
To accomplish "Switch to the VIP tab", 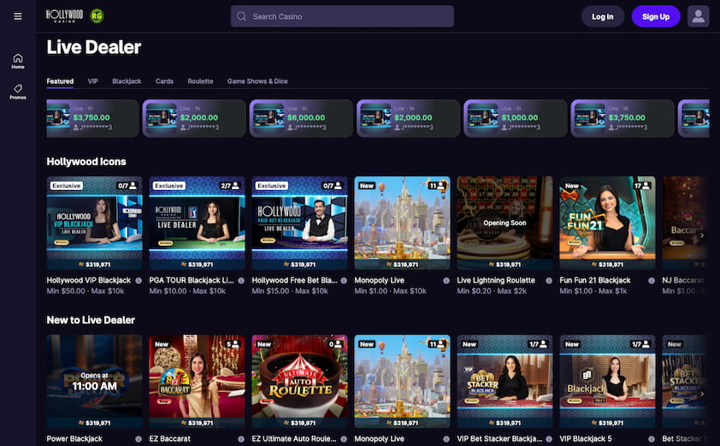I will pyautogui.click(x=92, y=81).
